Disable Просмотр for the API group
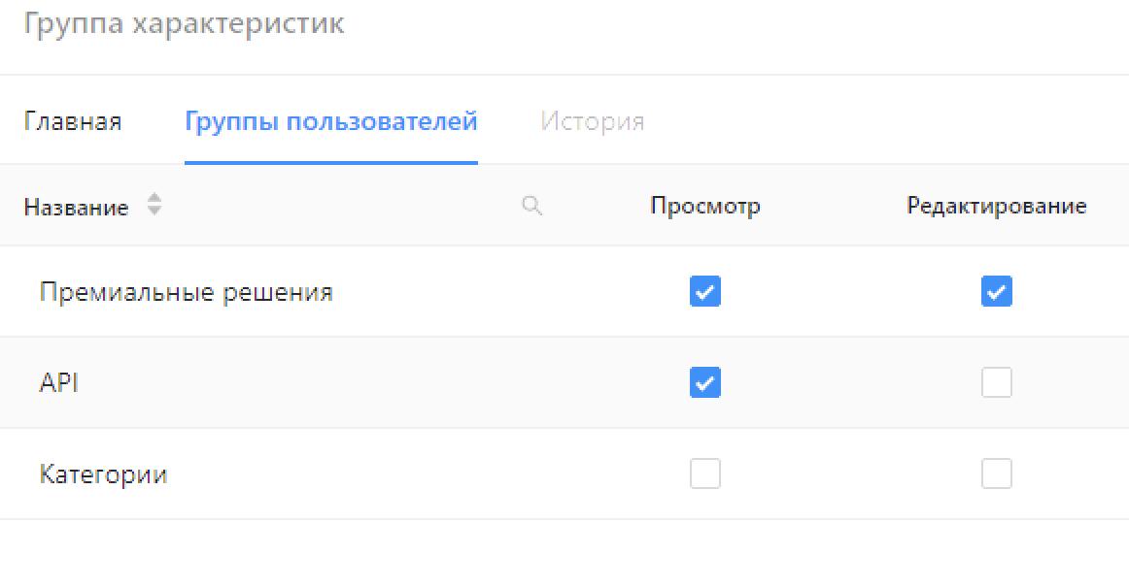 [704, 383]
